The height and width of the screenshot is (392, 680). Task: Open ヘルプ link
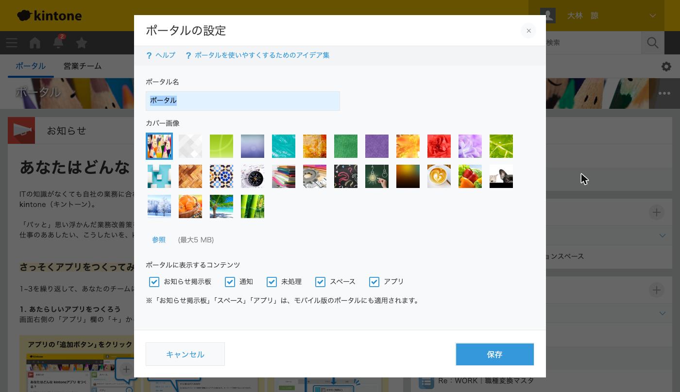pyautogui.click(x=166, y=55)
